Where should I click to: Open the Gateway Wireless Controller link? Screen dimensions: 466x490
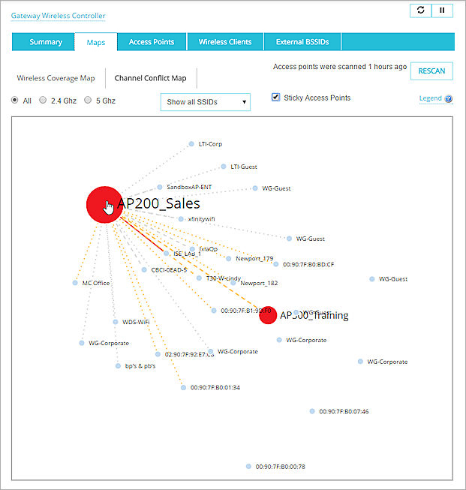point(58,16)
